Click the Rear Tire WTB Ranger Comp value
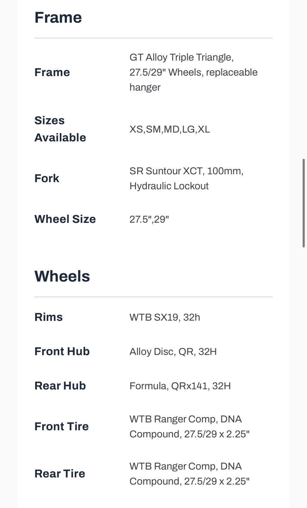 point(189,474)
